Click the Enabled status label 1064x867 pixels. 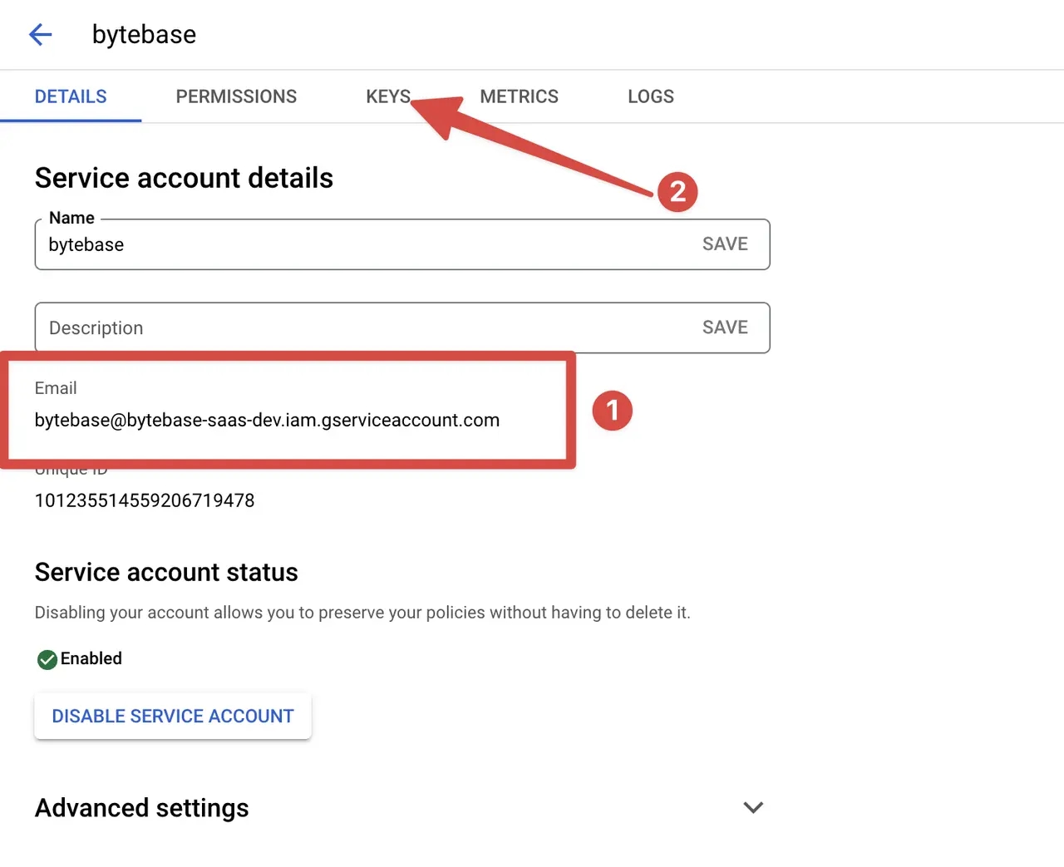(91, 658)
